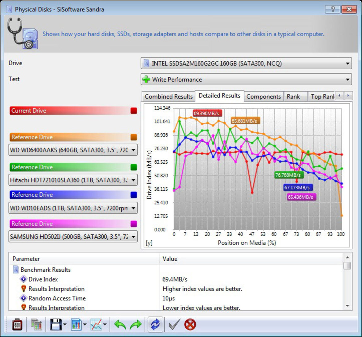This screenshot has width=362, height=337.
Task: Click the grayed system report icon in toolbar
Action: pyautogui.click(x=36, y=325)
